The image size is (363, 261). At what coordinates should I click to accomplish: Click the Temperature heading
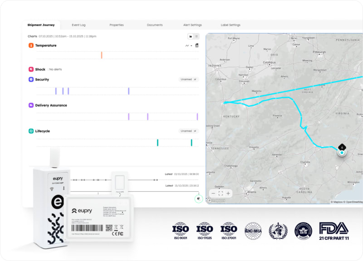(46, 46)
